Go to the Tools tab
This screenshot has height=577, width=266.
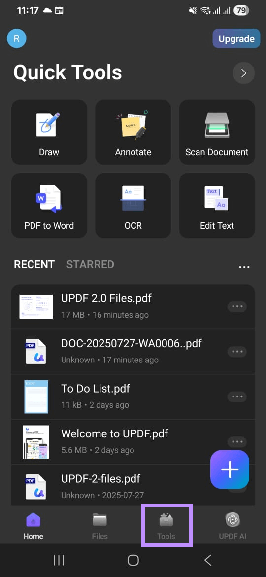[166, 526]
